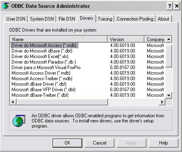Click the horizontal scroll left arrow
The height and width of the screenshot is (152, 182).
[x=13, y=102]
